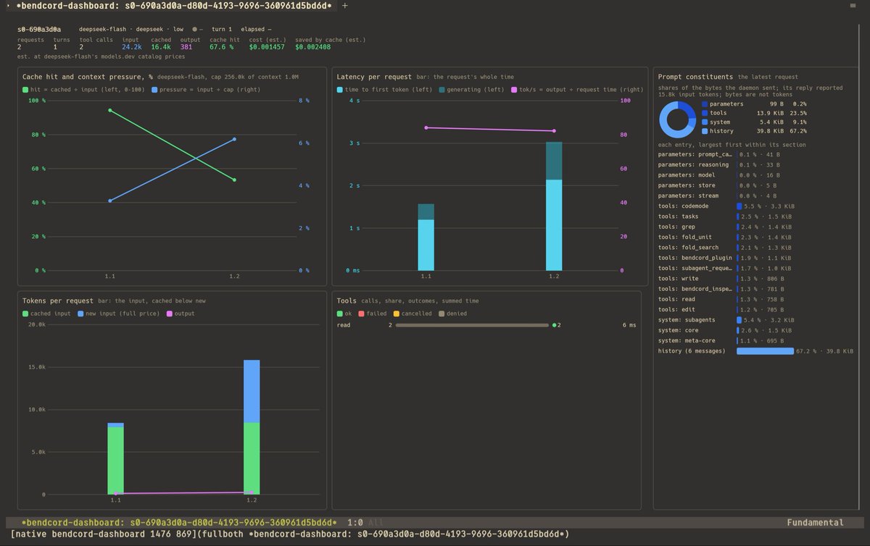Click the 'Tokens per request' title
The image size is (870, 546).
click(x=58, y=301)
